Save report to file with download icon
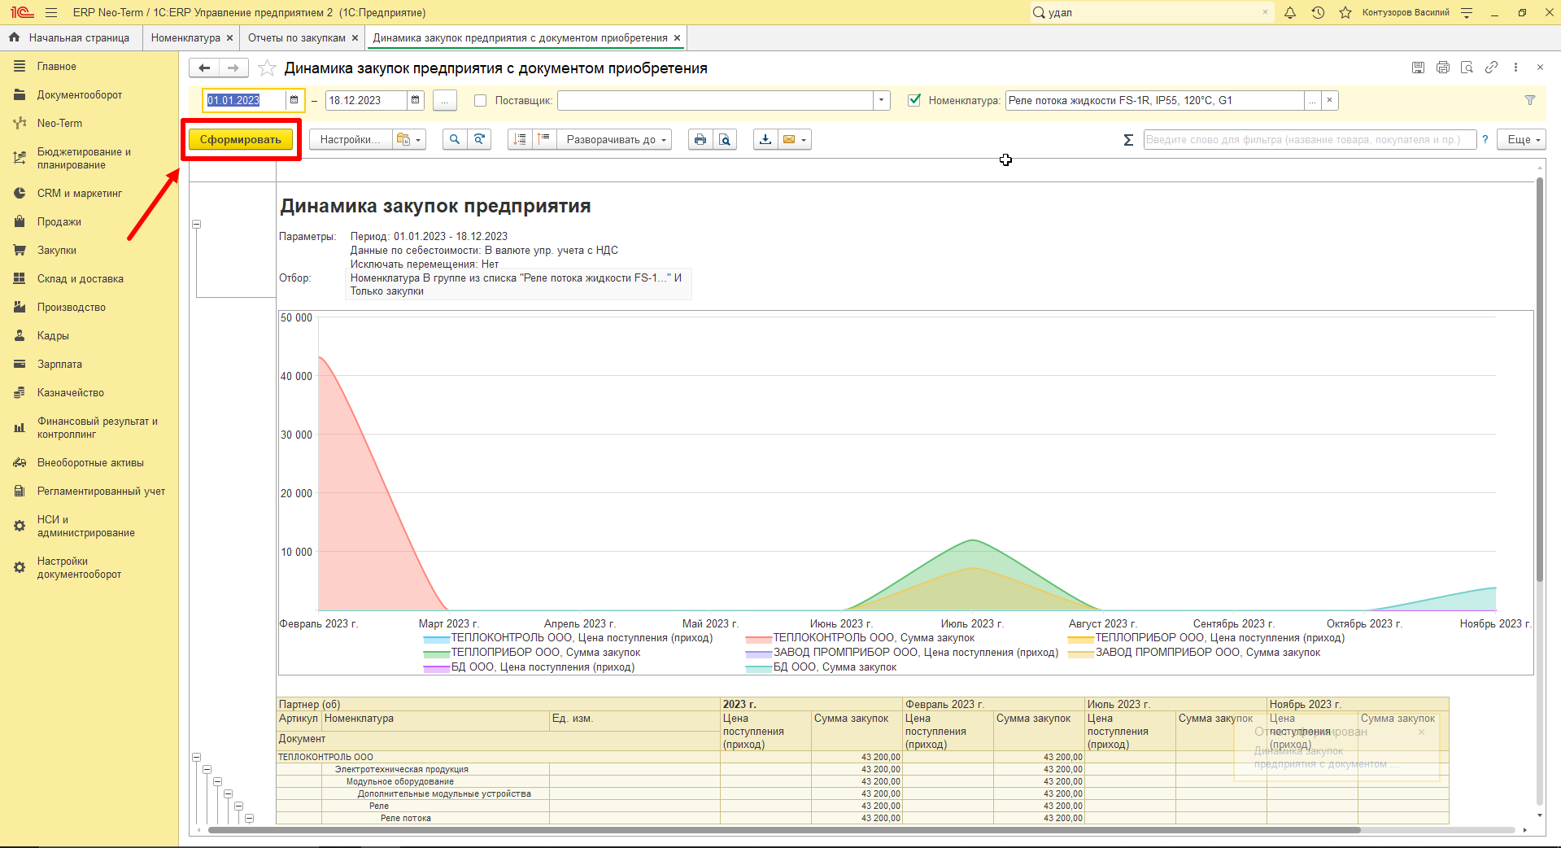The image size is (1561, 848). [x=765, y=140]
